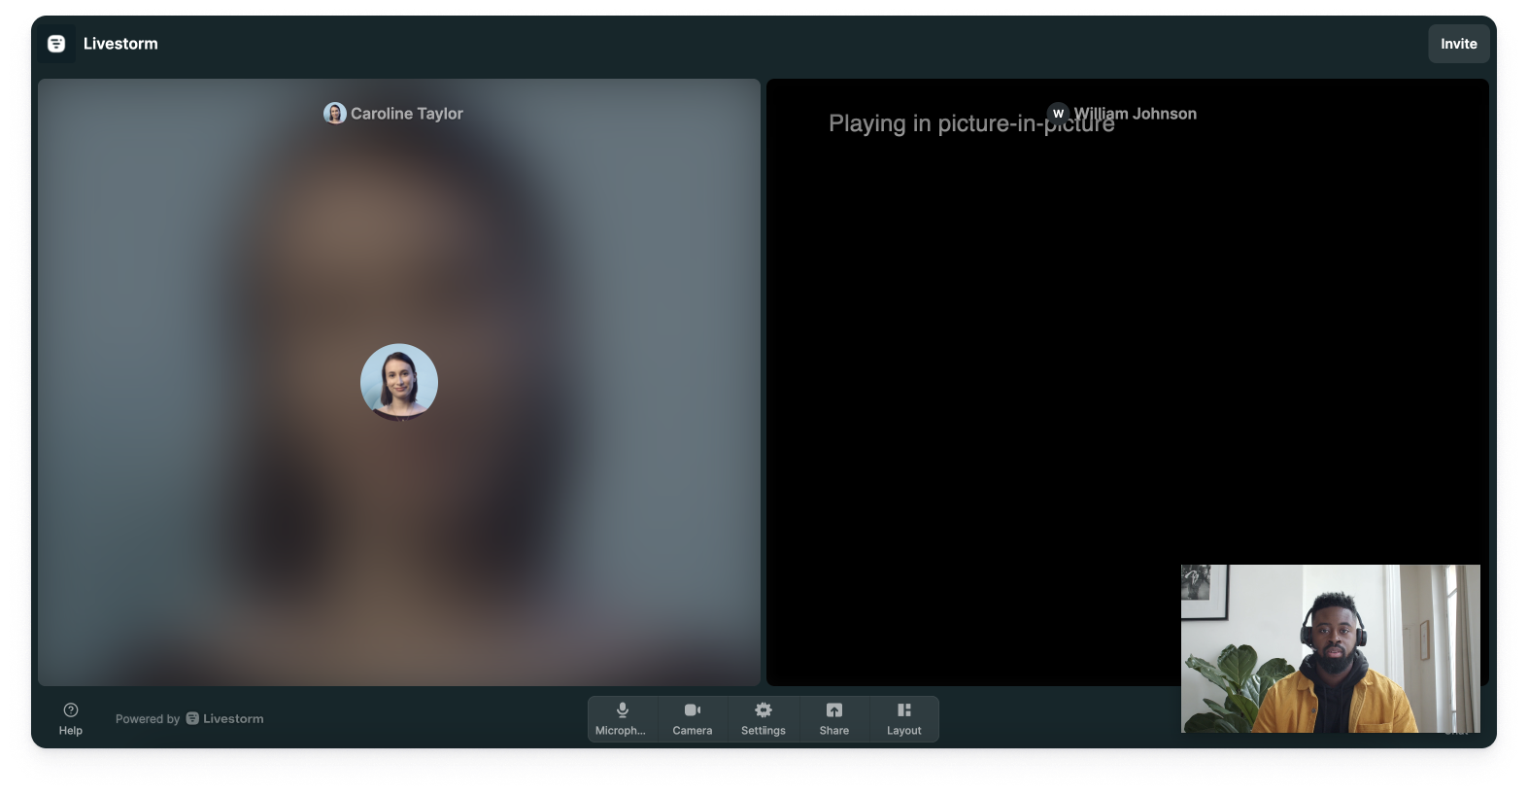Click the picture-in-picture video of William
Screen dimensions: 1528x795
(x=1331, y=648)
